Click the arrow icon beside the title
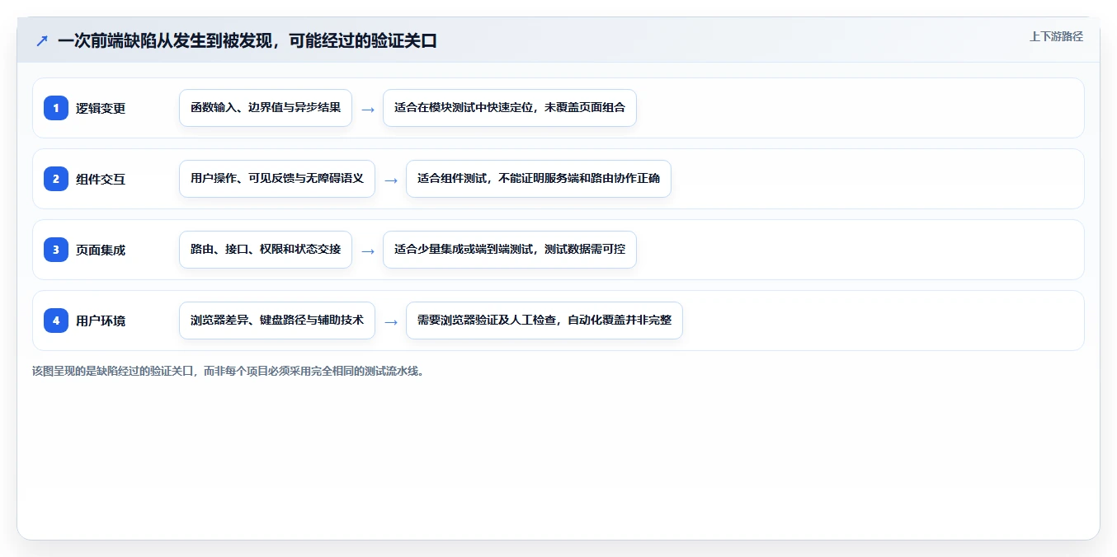The height and width of the screenshot is (557, 1117). (42, 40)
